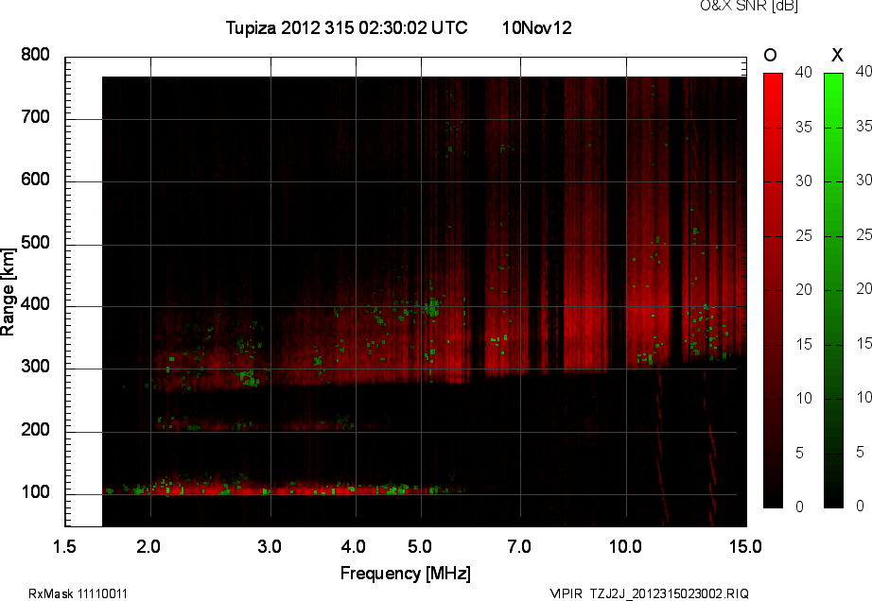Click the 'Frequency [MHz]' axis label
Screen dimensions: 872x601
406,574
